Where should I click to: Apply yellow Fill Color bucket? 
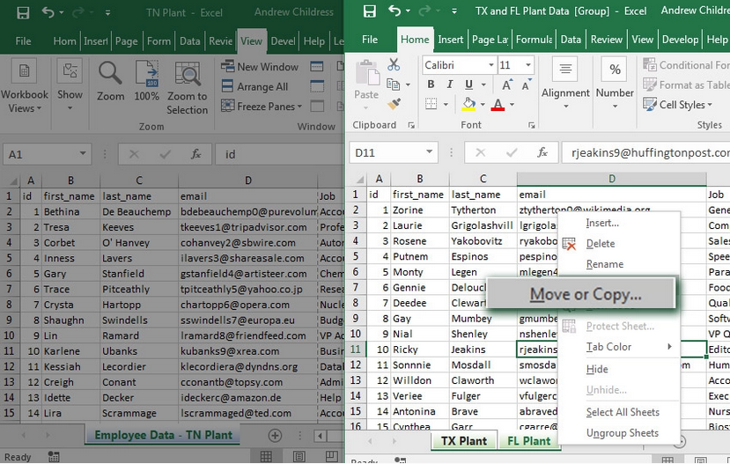[x=468, y=104]
